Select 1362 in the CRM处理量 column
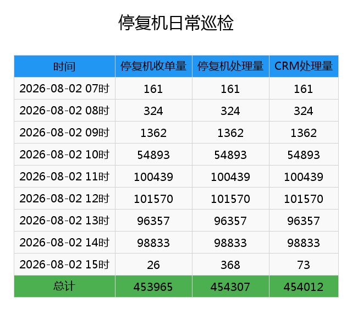 (x=304, y=133)
